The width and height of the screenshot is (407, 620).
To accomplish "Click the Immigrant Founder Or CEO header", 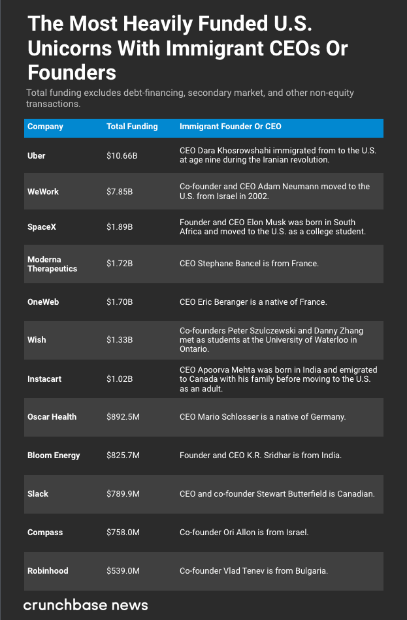I will tap(230, 127).
